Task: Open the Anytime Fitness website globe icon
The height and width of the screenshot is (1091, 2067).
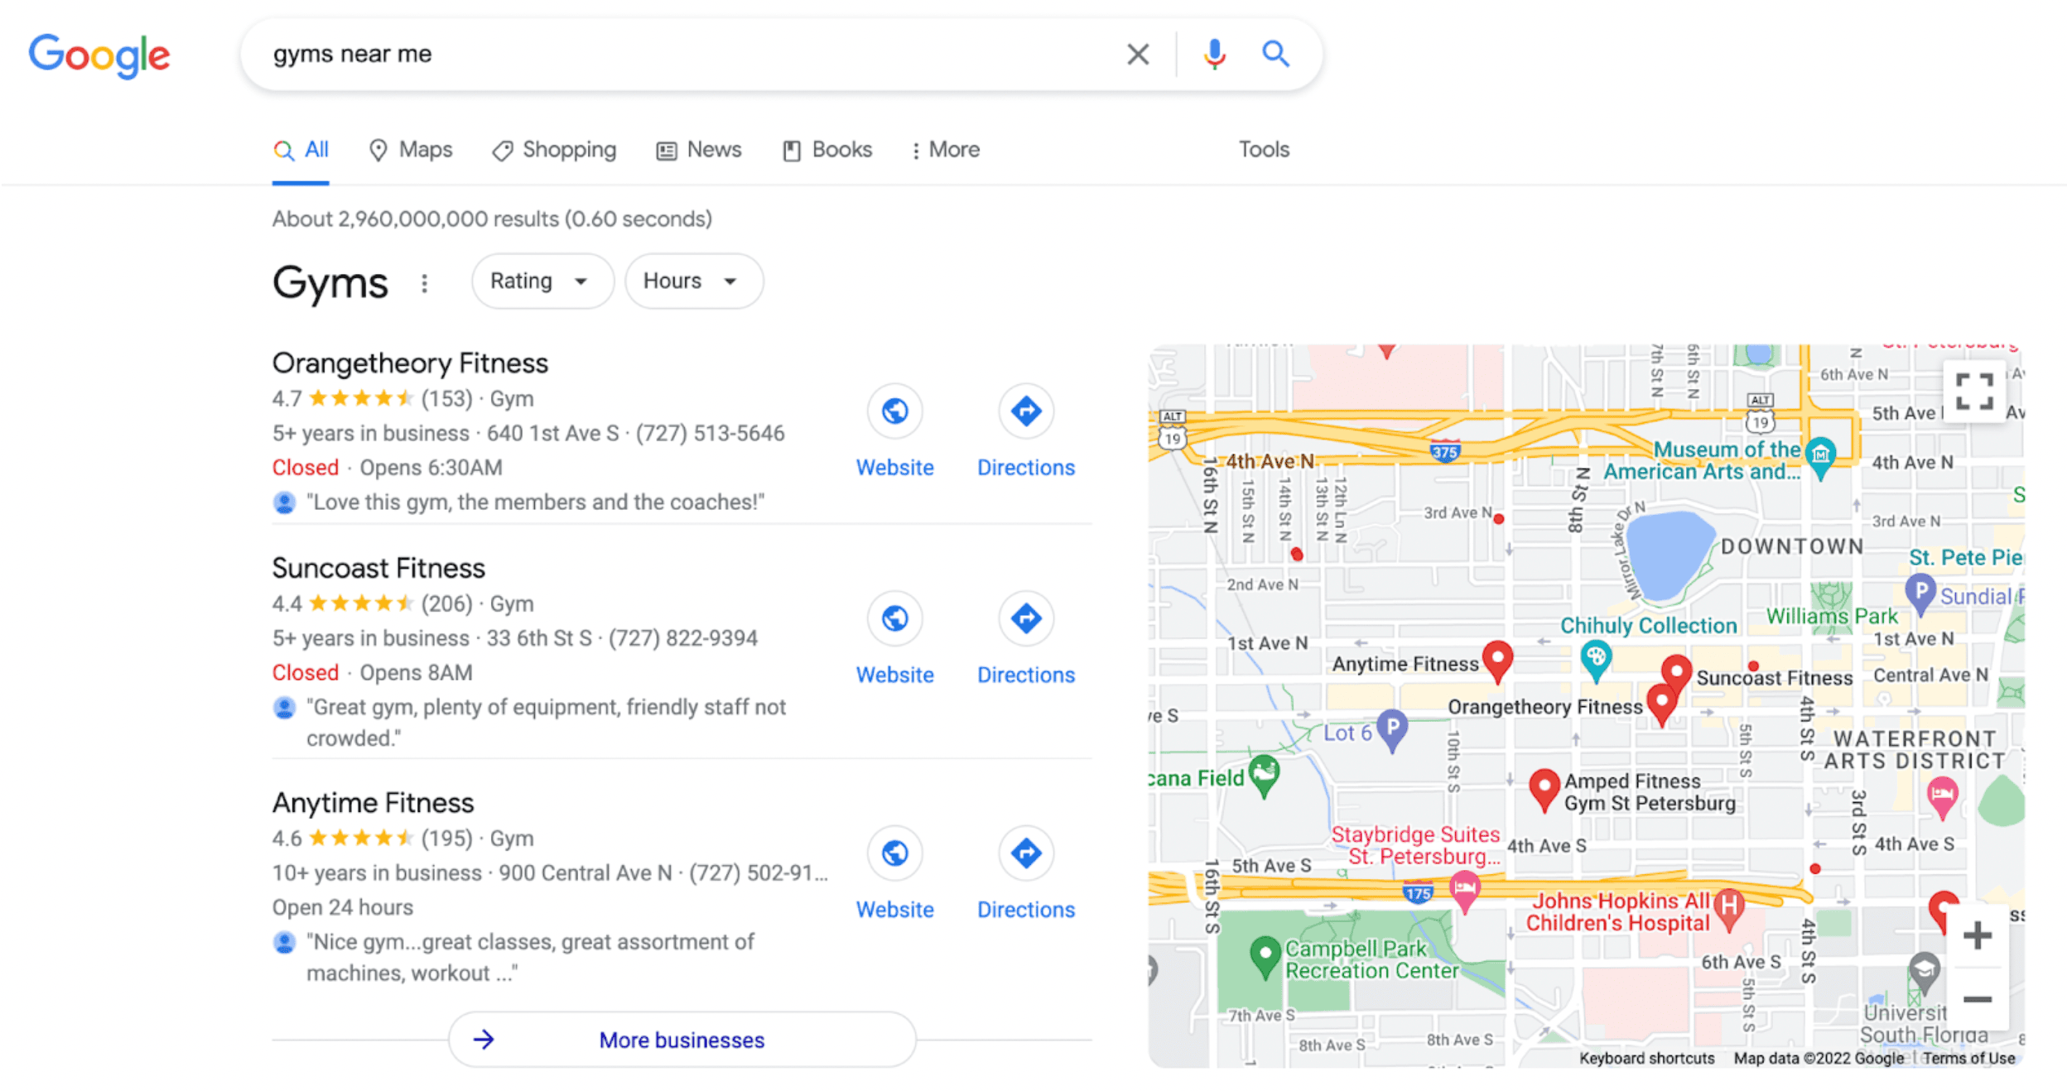Action: [x=894, y=853]
